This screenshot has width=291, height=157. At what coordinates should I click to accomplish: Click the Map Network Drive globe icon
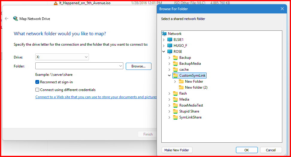(15, 19)
